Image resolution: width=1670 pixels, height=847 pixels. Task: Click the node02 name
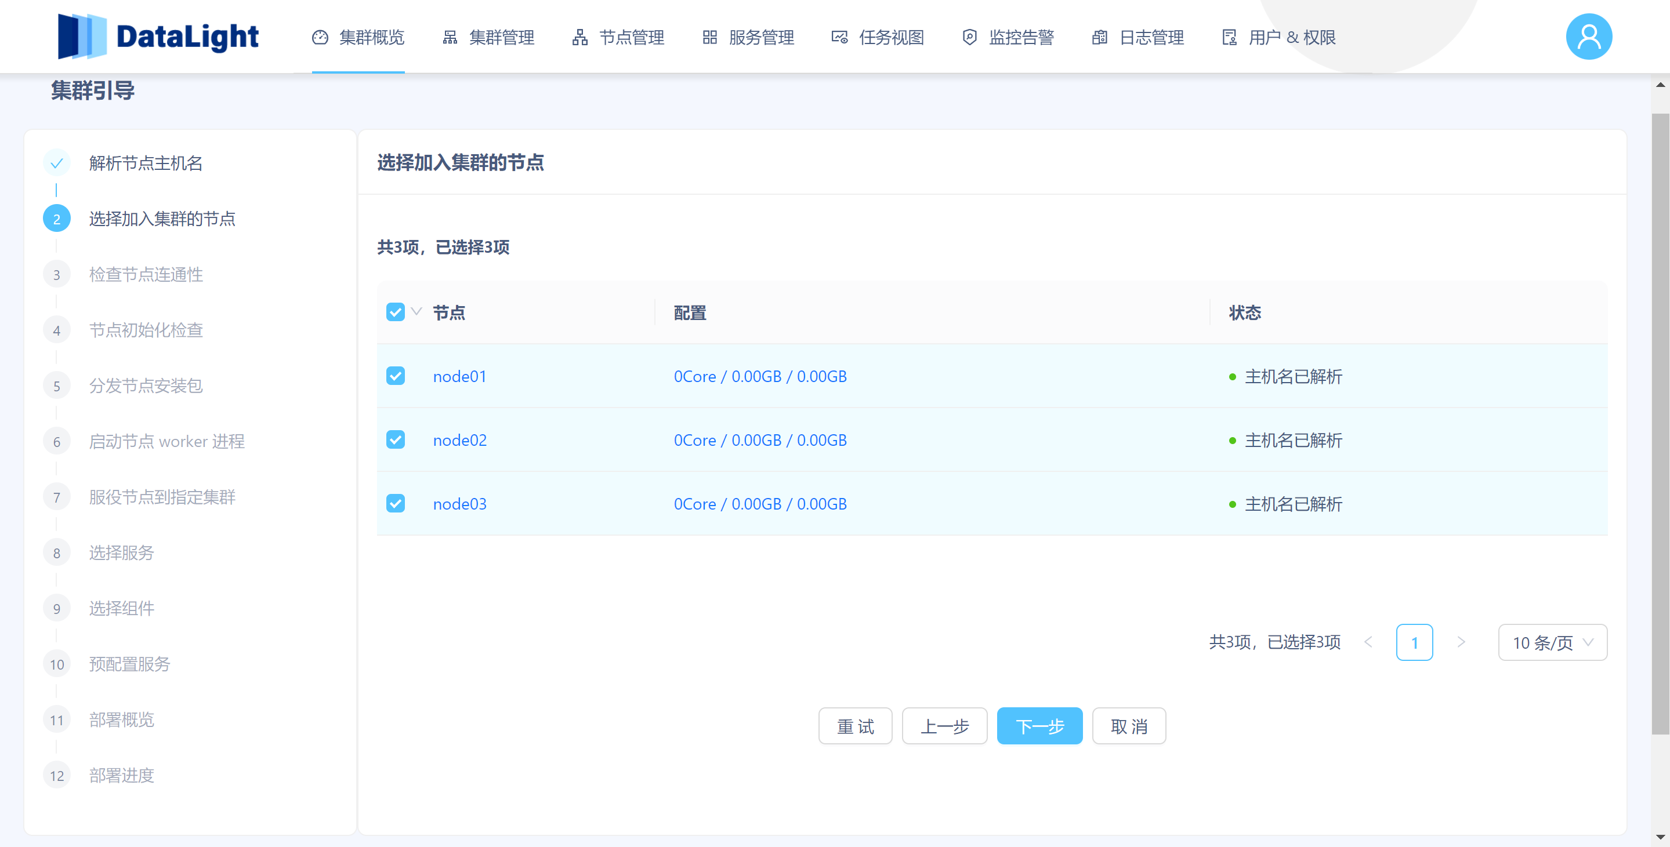(459, 440)
